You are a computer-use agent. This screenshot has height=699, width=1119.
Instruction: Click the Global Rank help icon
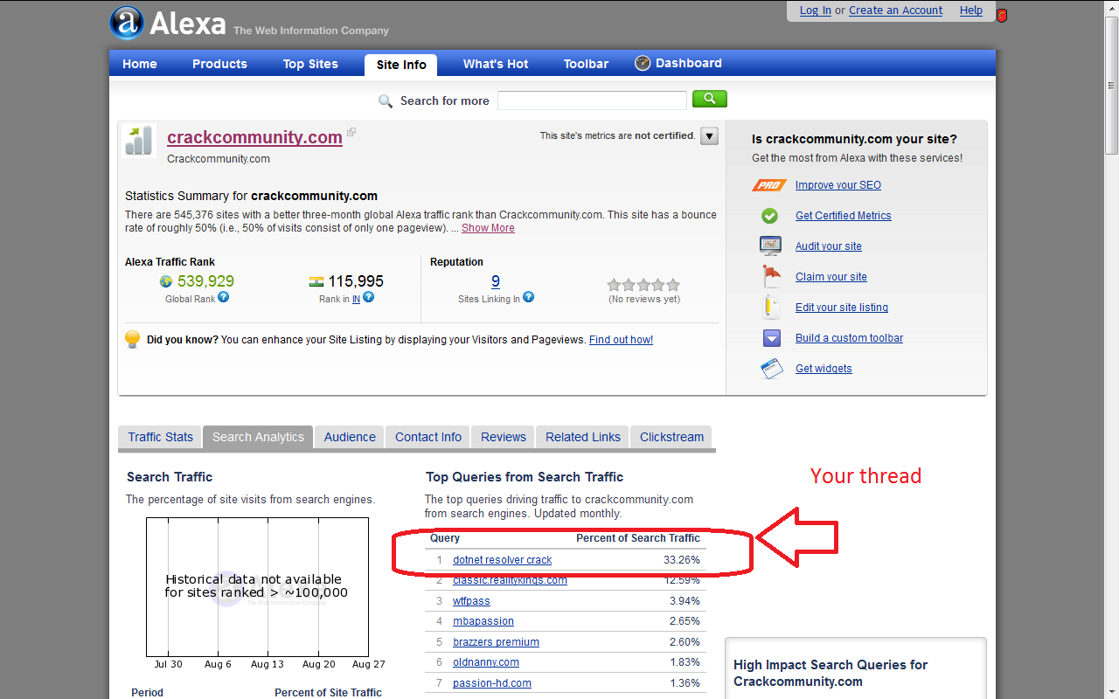[x=224, y=297]
